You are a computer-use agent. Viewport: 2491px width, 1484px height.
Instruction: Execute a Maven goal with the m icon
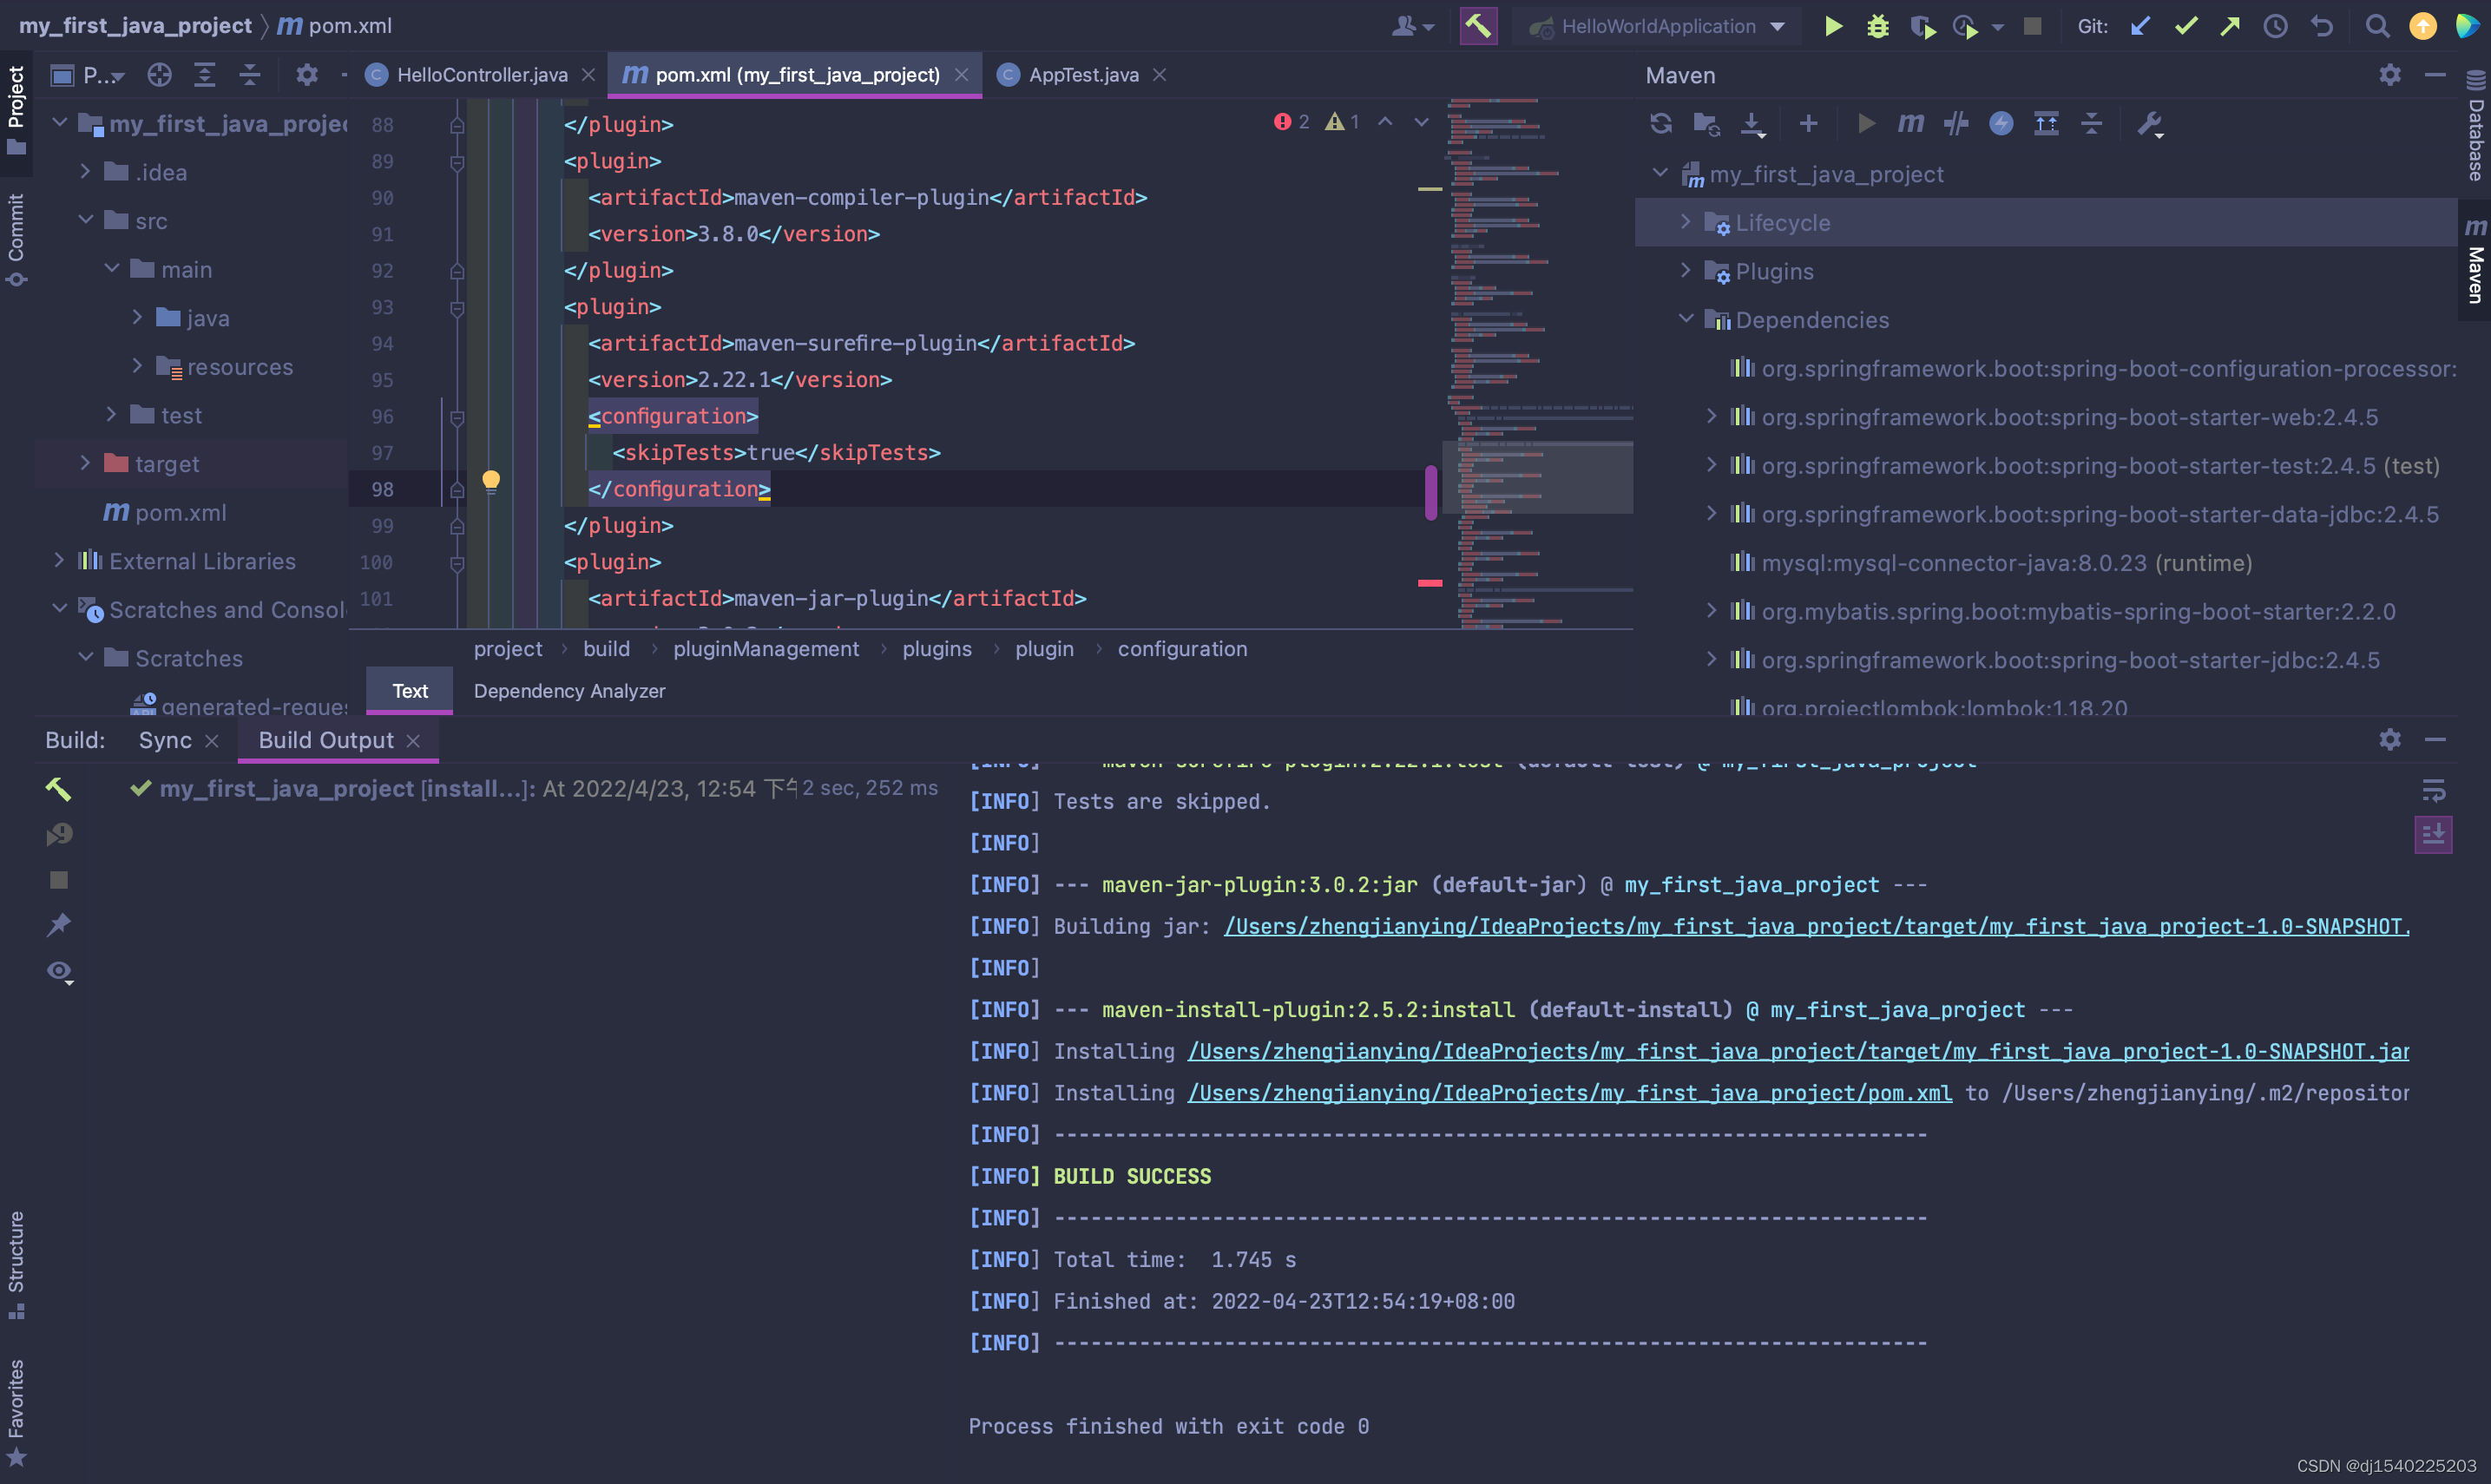[x=1911, y=123]
